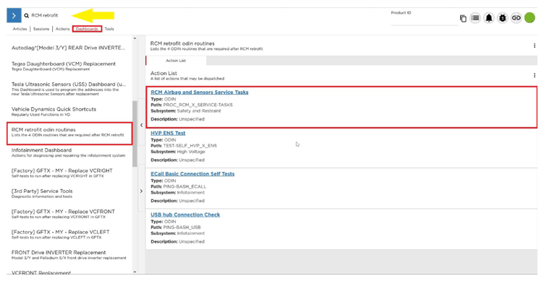Open the notifications bell icon
Screen dimensions: 544x281
[x=489, y=17]
